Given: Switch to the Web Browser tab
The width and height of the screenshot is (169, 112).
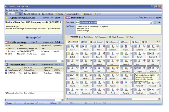Looking at the screenshot, I should coord(116,37).
